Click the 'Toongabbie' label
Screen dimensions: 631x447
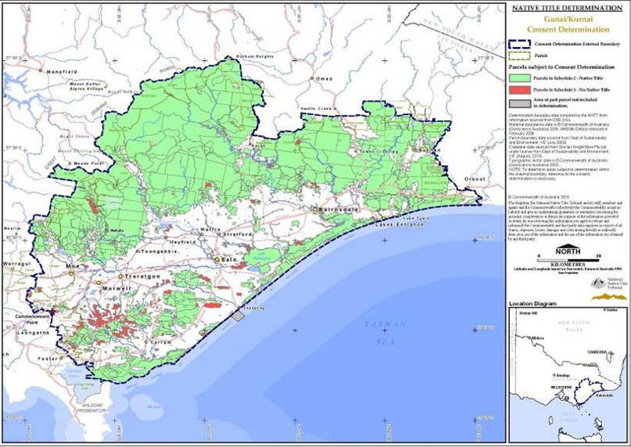159,251
